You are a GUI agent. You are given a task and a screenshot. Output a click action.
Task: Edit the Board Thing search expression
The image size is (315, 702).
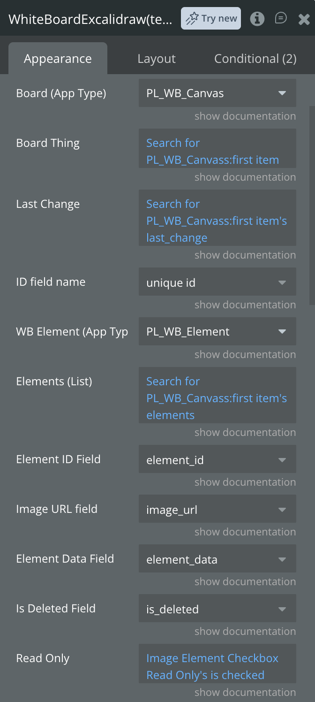pos(217,149)
